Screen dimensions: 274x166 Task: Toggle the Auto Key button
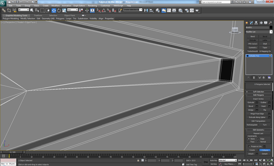pyautogui.click(x=214, y=160)
